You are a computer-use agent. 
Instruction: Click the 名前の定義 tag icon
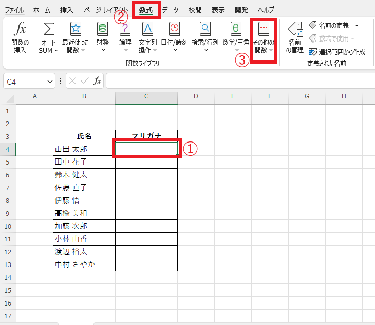click(x=312, y=25)
